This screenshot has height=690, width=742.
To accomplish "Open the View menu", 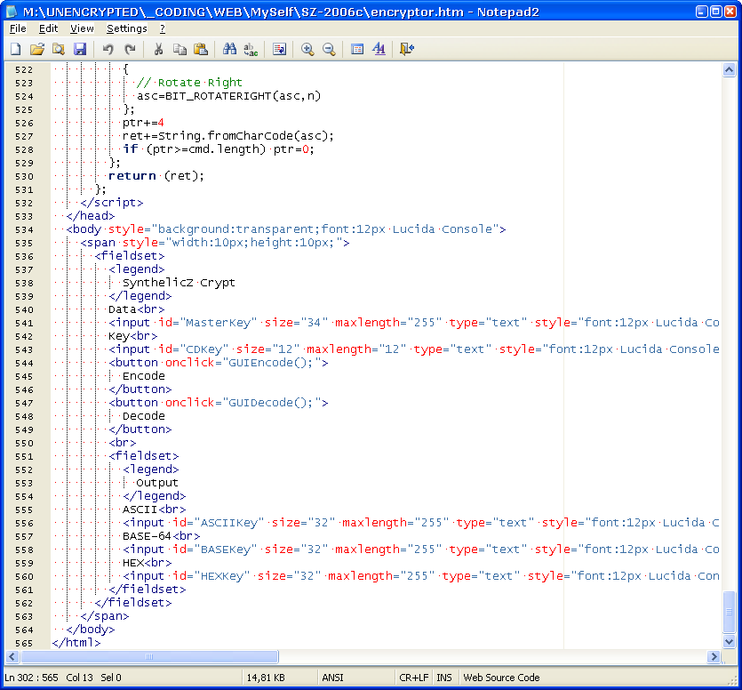I will point(82,28).
